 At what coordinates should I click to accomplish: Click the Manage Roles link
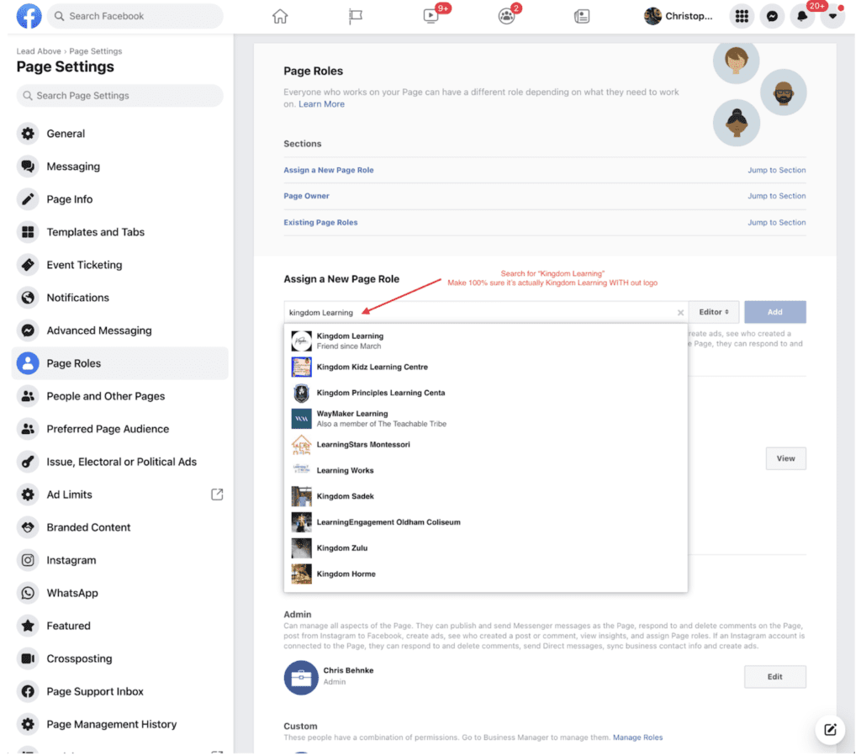point(637,737)
